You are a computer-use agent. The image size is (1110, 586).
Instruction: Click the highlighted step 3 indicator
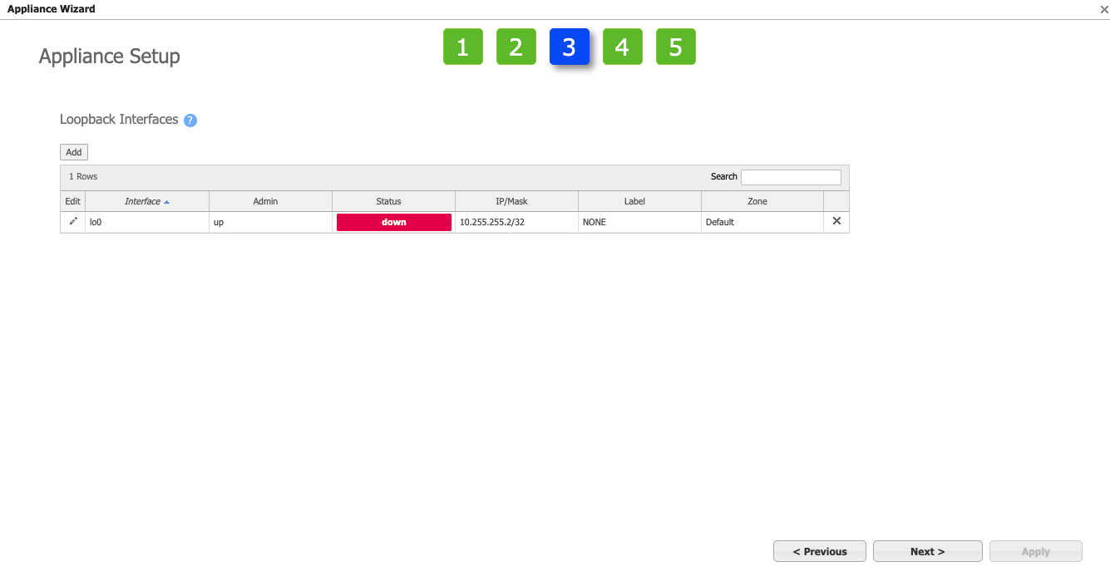(x=569, y=47)
